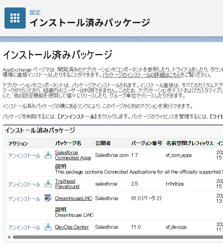
Task: Uninstall the Trailhead Playground package
Action: coord(24,184)
